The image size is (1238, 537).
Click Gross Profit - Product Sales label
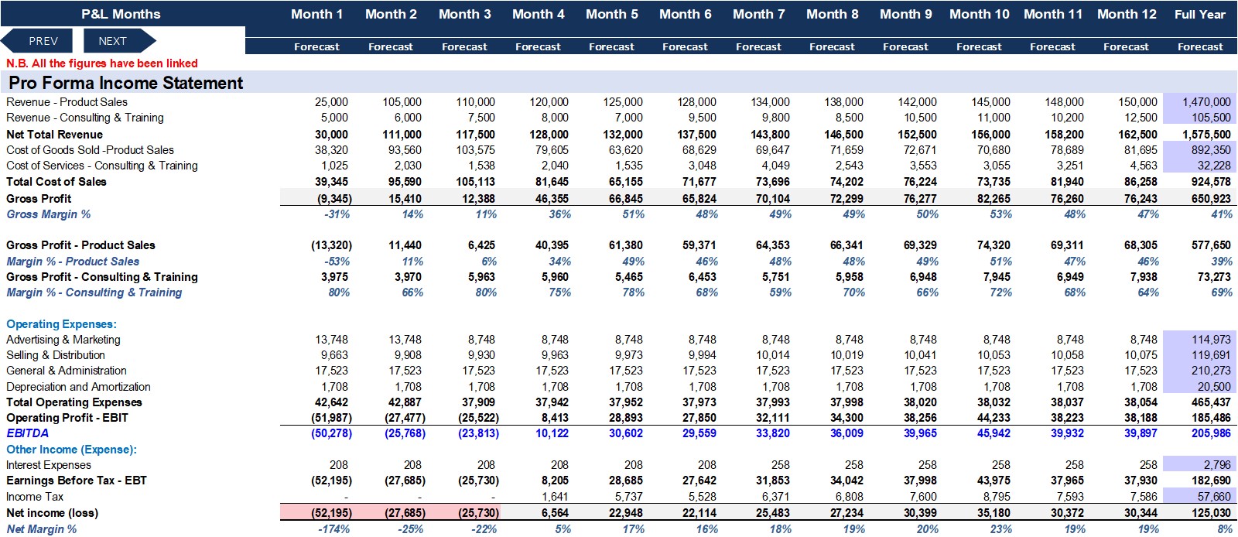[x=80, y=245]
